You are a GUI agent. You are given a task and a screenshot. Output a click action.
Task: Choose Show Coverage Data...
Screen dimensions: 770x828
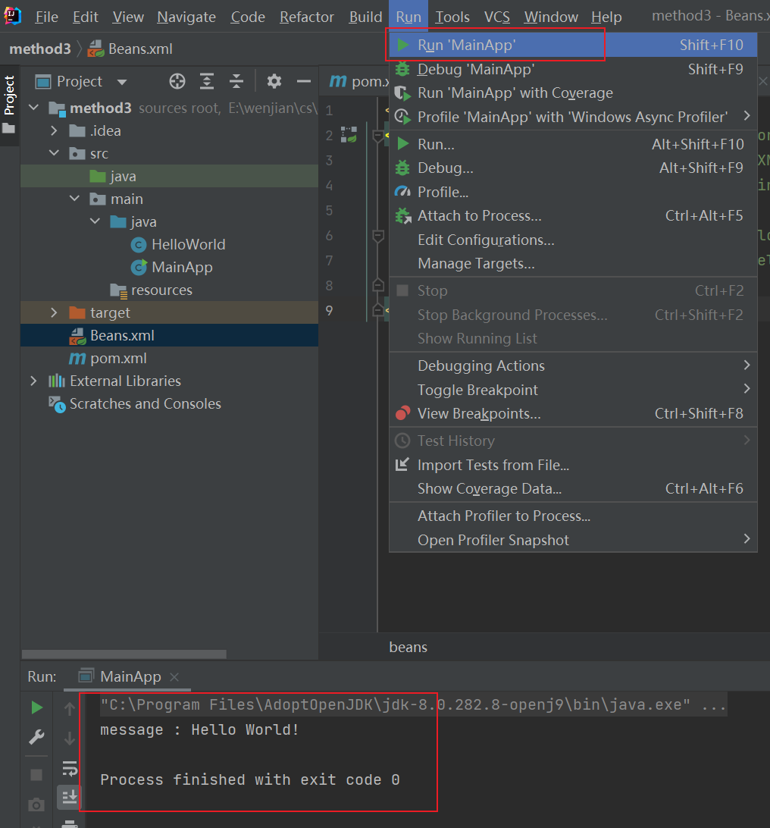tap(573, 488)
